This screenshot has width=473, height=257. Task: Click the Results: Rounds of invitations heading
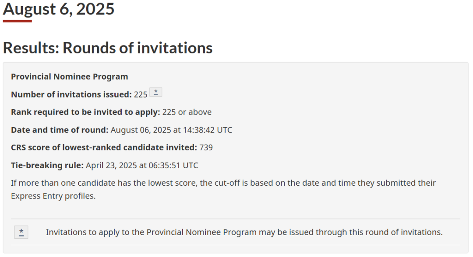(x=108, y=48)
